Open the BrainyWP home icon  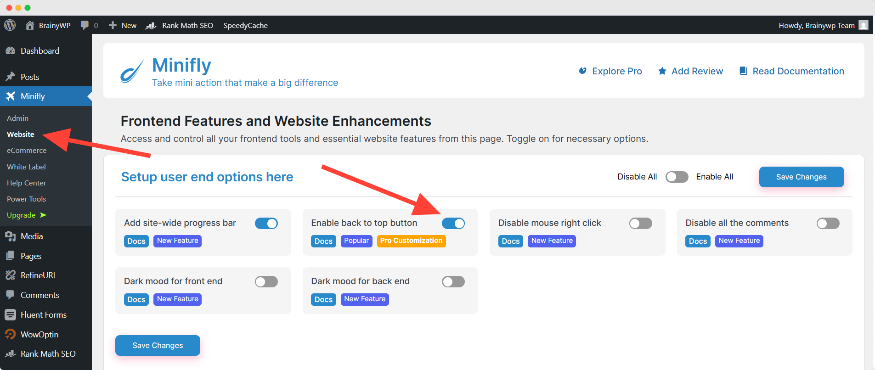(30, 25)
